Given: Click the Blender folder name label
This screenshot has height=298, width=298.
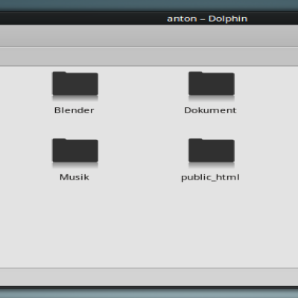Looking at the screenshot, I should tap(74, 110).
